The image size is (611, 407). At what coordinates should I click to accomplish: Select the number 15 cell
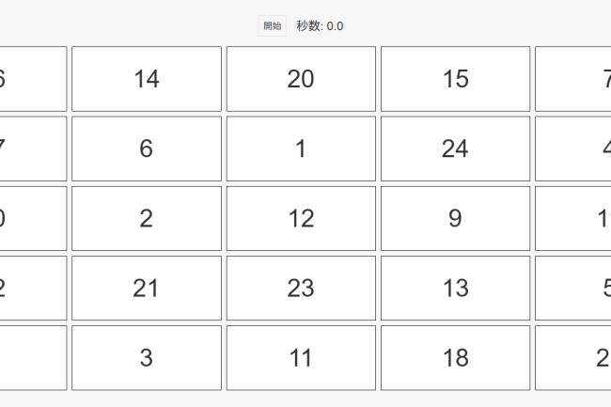[455, 79]
